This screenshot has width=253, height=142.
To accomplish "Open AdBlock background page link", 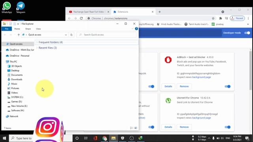I will click(x=201, y=77).
